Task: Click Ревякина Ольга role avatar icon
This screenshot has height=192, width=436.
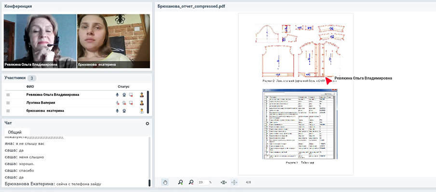Action: click(x=142, y=95)
